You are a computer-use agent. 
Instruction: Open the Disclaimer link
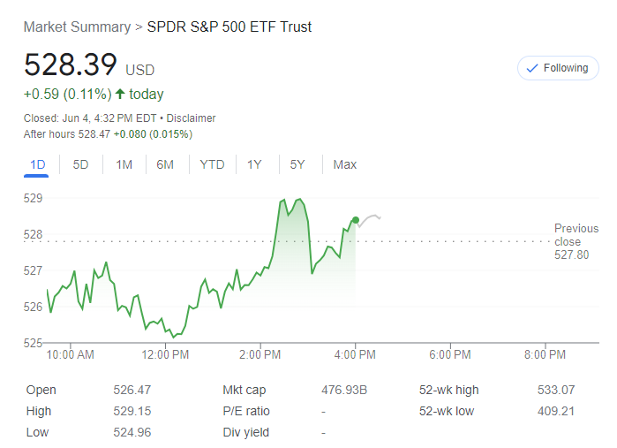click(192, 118)
